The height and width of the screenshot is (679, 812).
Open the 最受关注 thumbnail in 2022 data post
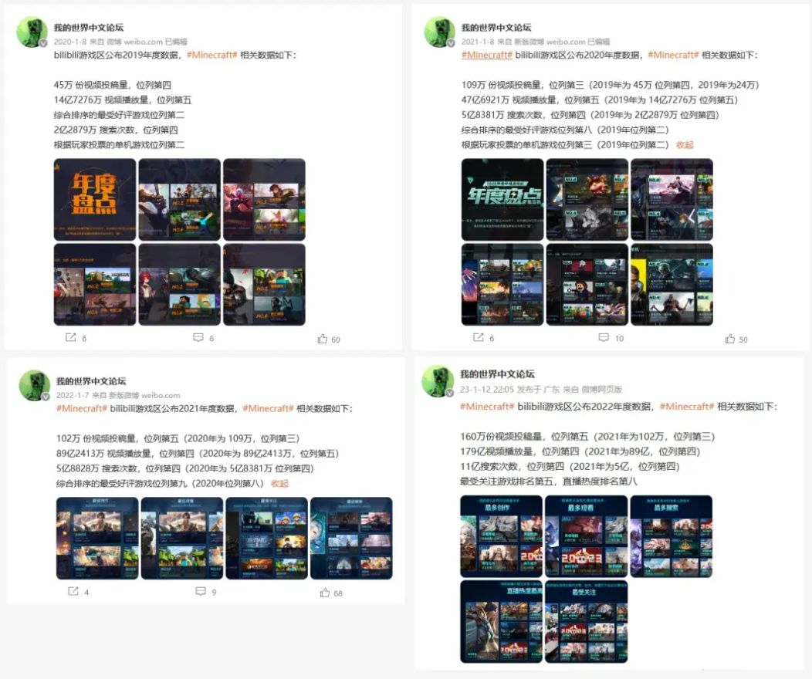tap(586, 622)
